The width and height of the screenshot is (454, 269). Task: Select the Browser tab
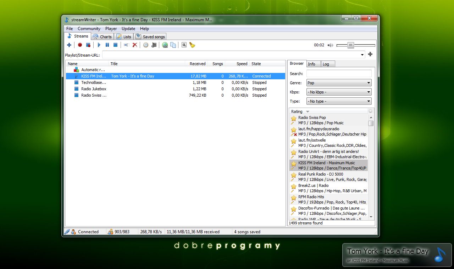click(297, 63)
